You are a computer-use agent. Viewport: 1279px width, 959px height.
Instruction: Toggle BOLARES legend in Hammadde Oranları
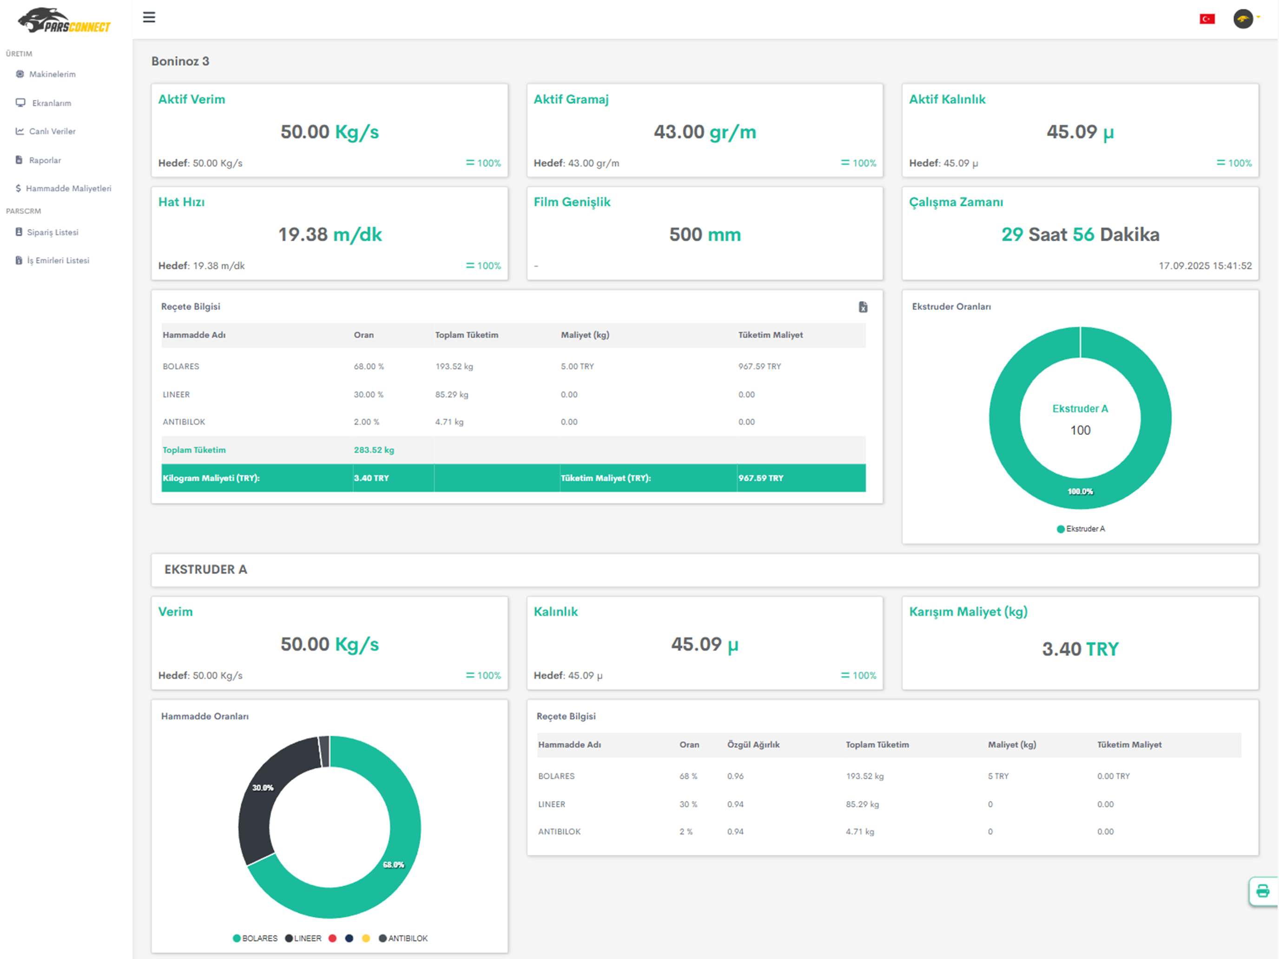255,938
